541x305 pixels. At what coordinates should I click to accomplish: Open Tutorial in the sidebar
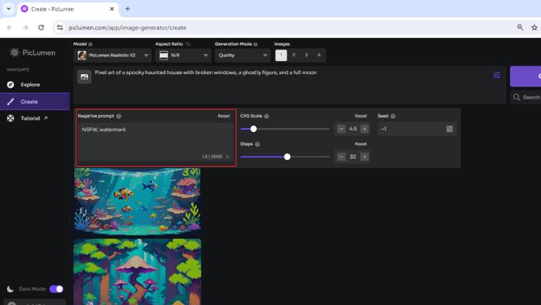click(35, 118)
